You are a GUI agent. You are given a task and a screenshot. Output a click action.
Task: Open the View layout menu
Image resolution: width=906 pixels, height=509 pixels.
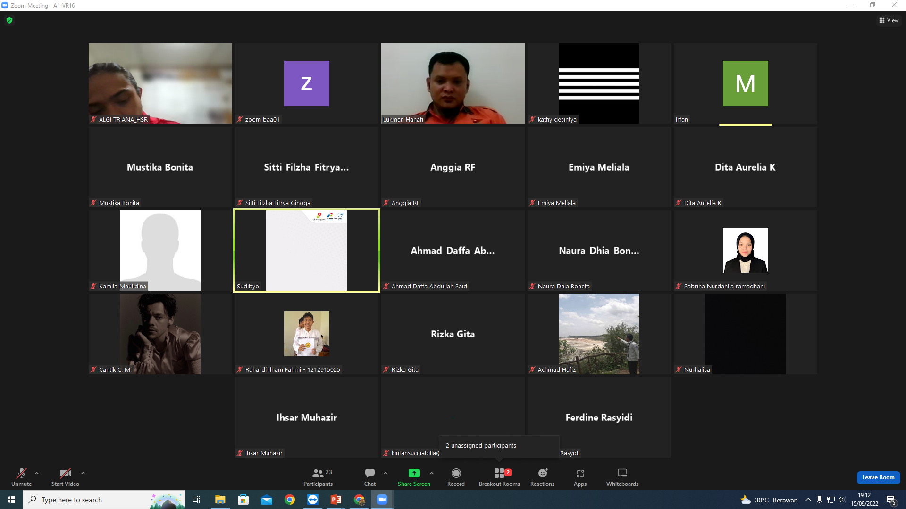pyautogui.click(x=889, y=20)
